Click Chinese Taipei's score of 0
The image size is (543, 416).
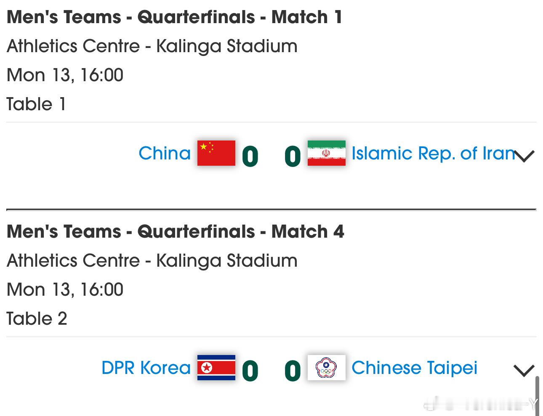pyautogui.click(x=293, y=371)
